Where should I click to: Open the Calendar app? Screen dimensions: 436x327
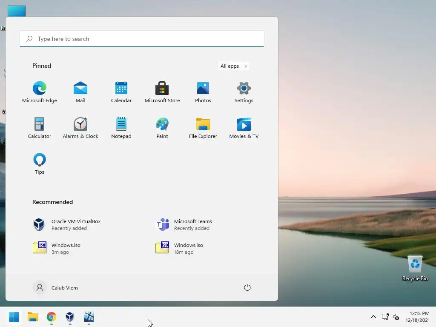[121, 92]
